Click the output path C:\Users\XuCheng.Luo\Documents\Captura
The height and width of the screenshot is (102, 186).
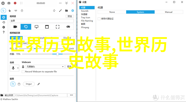[x=40, y=95]
